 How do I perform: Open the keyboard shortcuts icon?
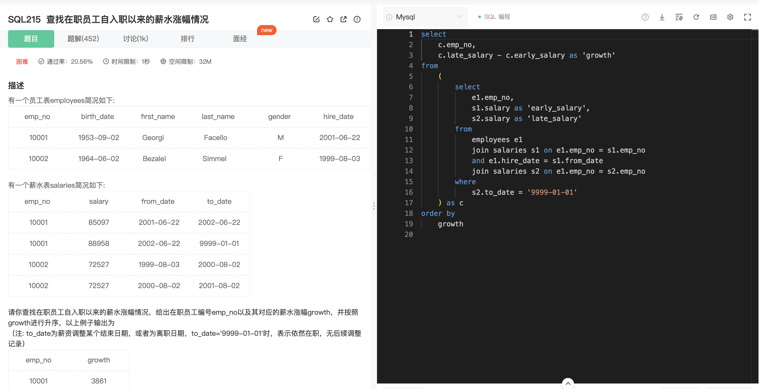point(713,17)
